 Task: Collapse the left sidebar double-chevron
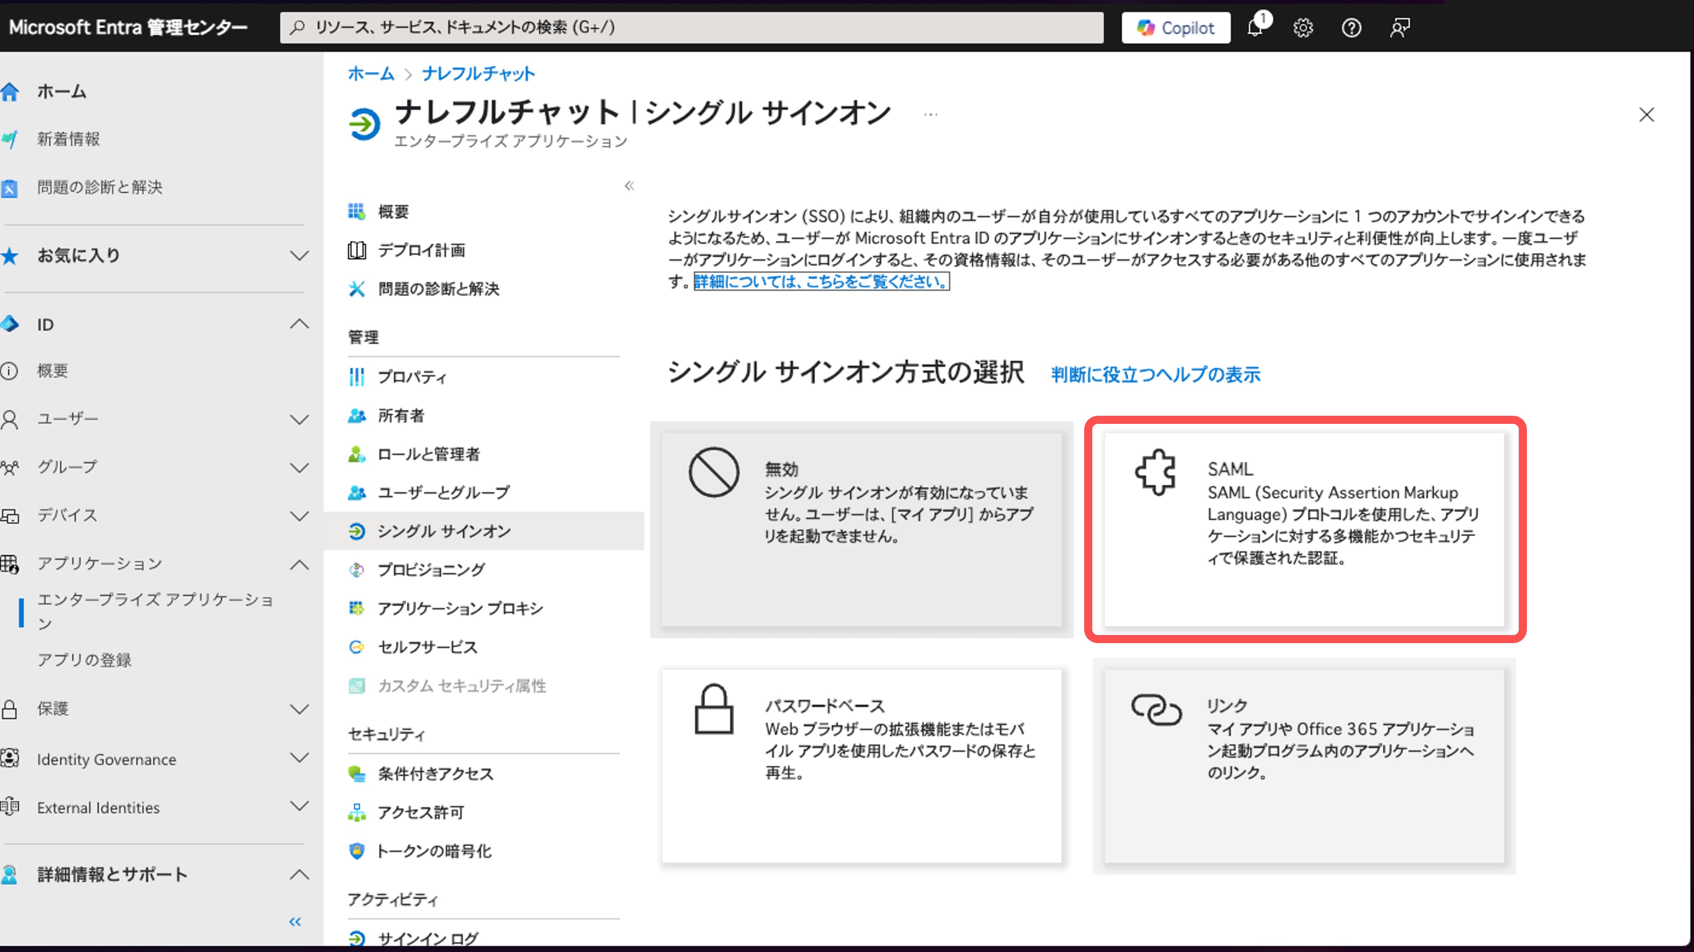pos(295,922)
